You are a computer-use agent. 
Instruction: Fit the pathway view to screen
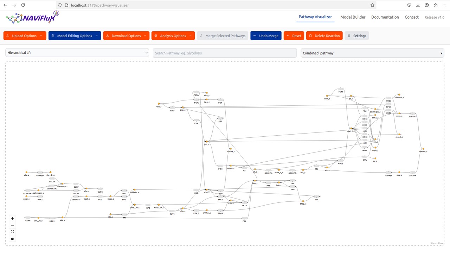[x=12, y=232]
